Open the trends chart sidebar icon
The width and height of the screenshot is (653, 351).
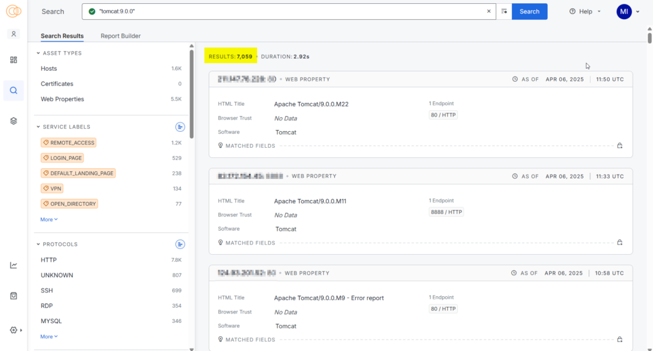coord(13,265)
